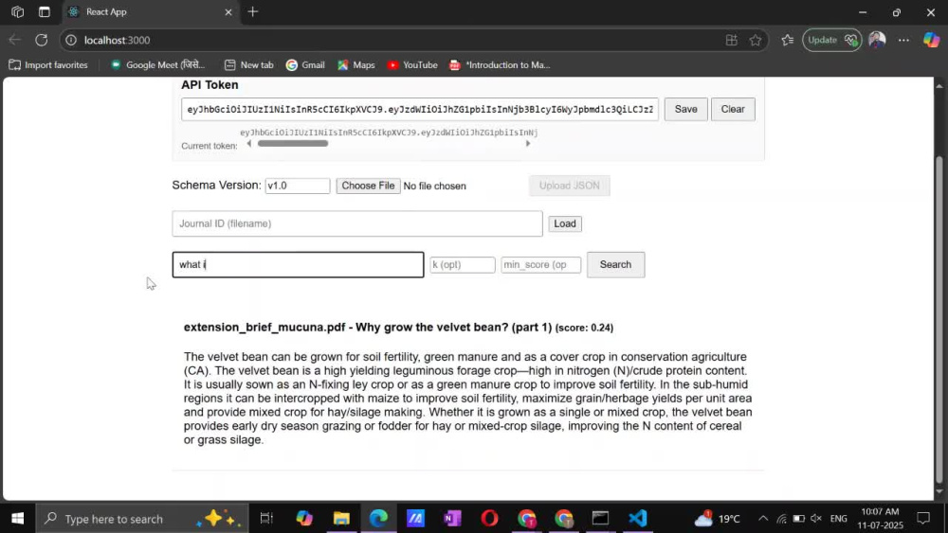Screen dimensions: 948x533
Task: Run the Search button
Action: coord(615,264)
